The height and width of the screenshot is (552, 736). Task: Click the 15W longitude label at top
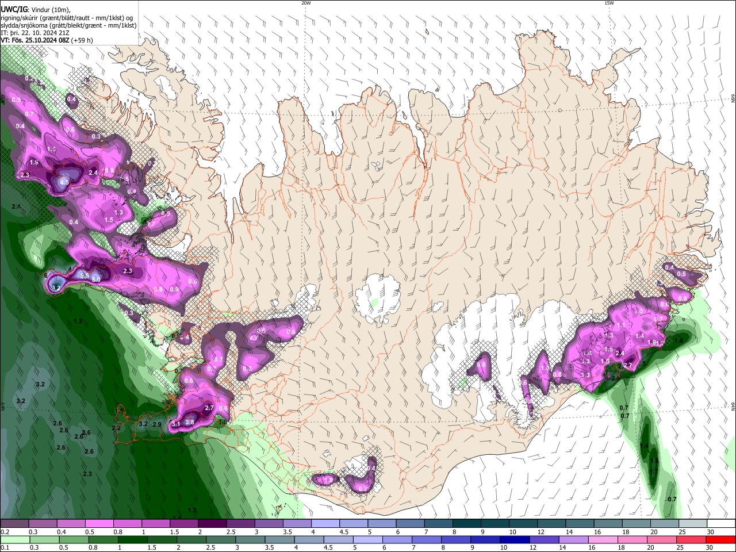(609, 3)
